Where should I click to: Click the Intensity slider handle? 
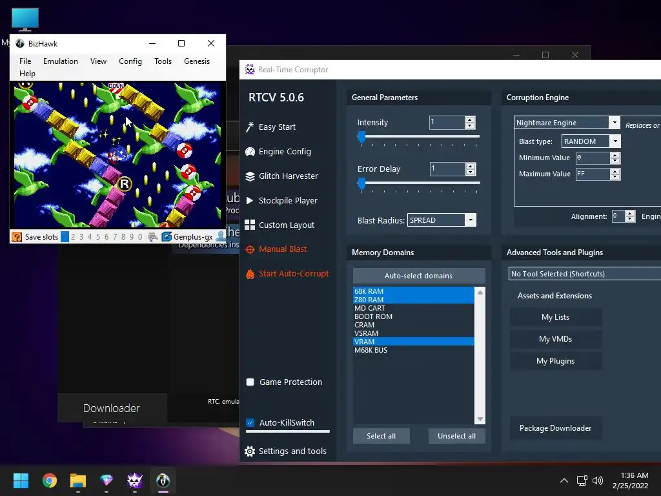point(361,137)
